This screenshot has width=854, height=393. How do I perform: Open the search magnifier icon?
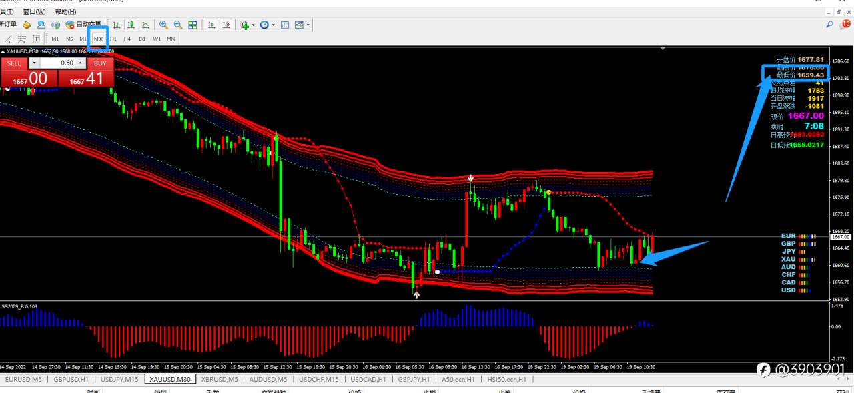829,25
